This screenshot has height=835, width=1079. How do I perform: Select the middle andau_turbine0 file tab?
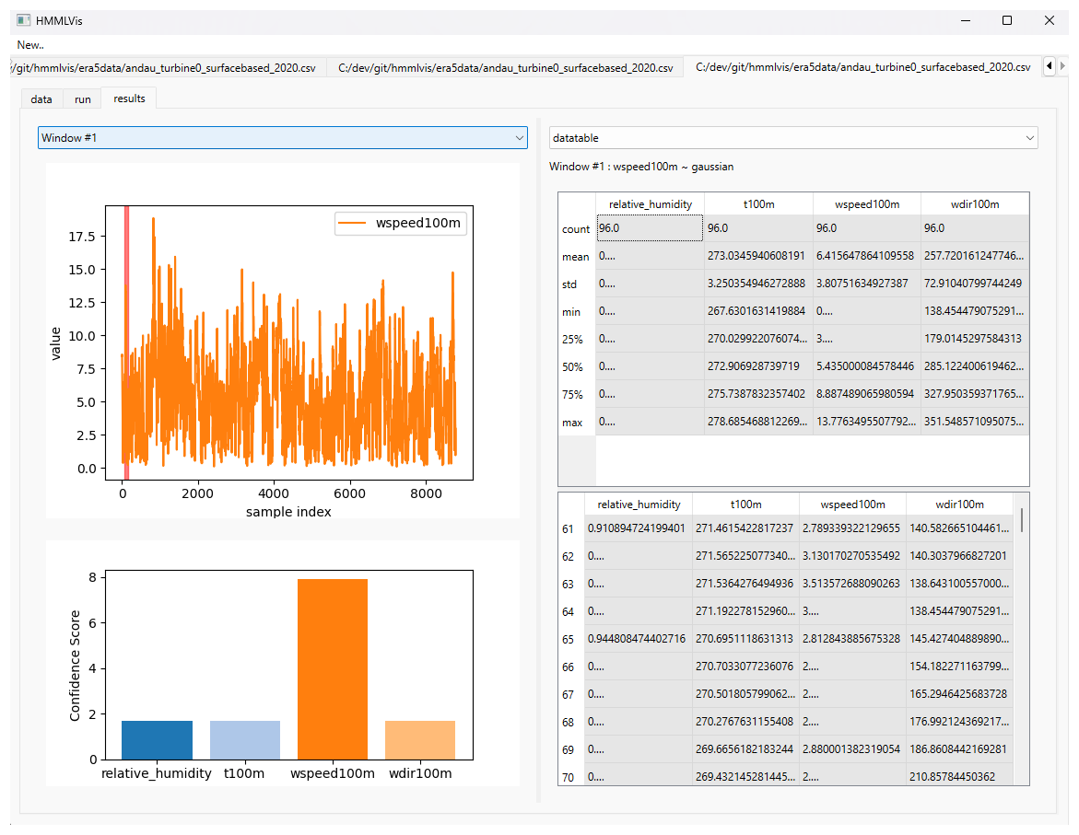505,67
